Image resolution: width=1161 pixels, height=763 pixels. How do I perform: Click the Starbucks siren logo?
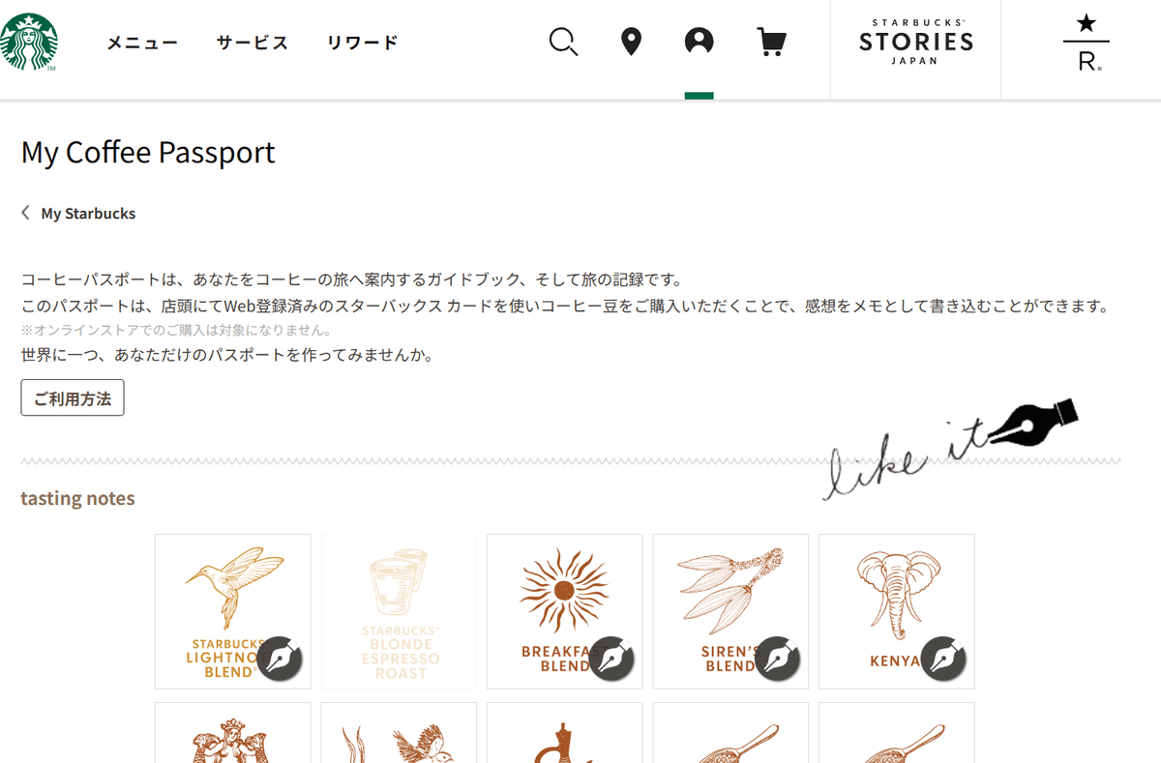coord(29,43)
